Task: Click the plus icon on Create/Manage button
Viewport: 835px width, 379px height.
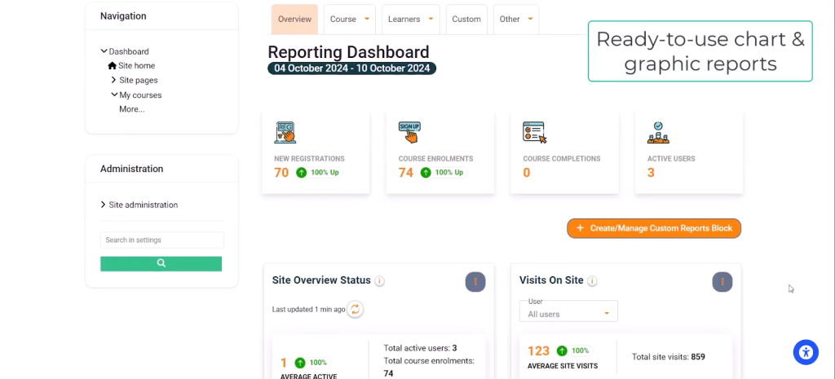Action: 581,228
